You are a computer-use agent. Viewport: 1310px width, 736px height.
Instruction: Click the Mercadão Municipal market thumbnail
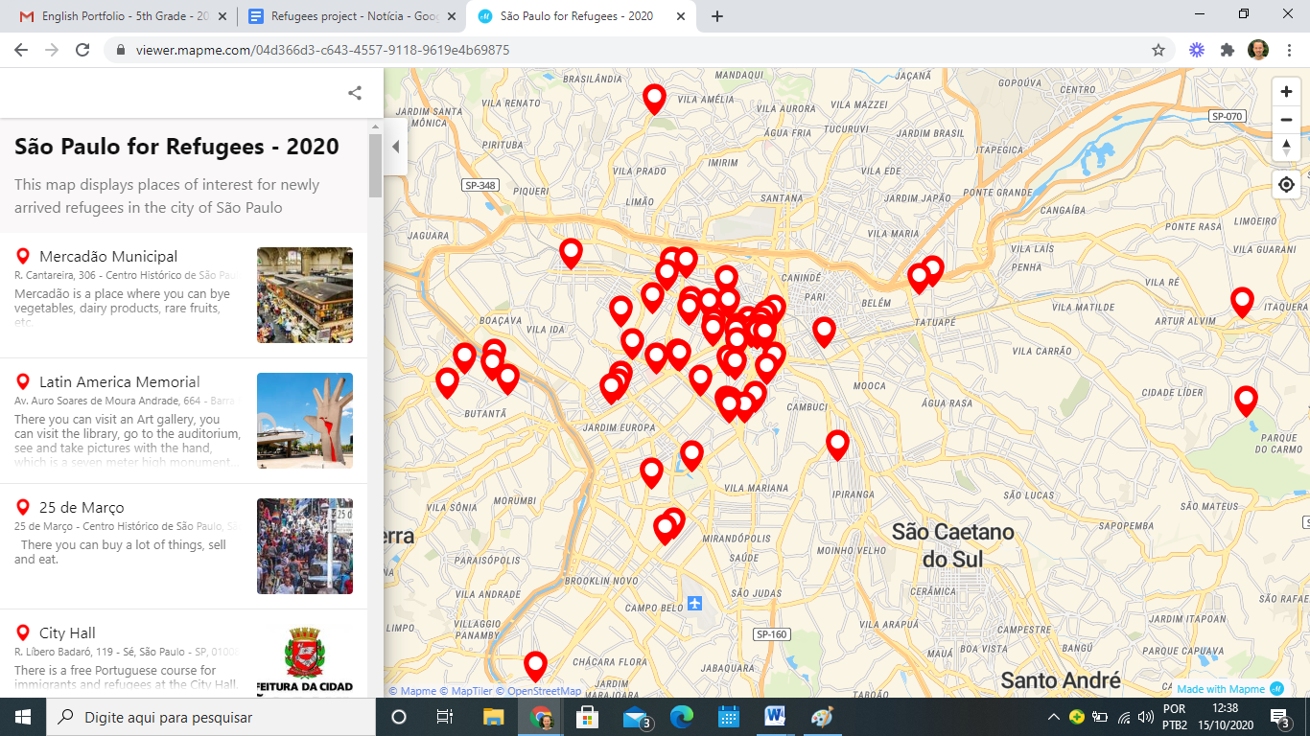pos(305,295)
